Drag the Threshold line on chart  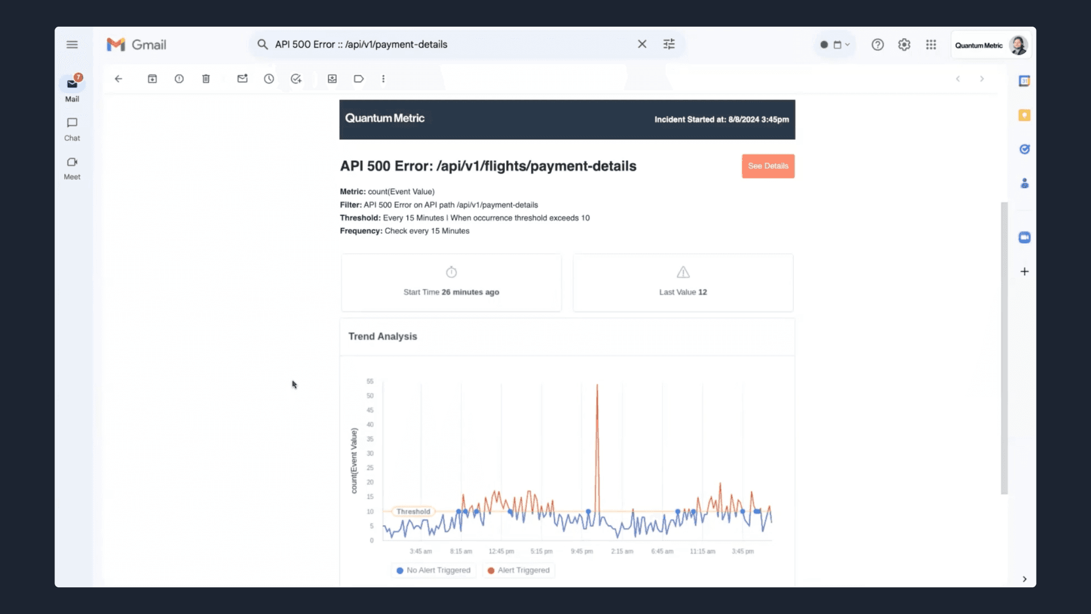(x=413, y=511)
